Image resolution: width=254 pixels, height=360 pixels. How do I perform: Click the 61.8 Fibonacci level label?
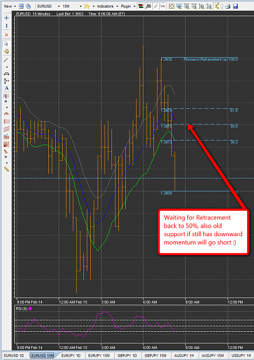pyautogui.click(x=234, y=111)
